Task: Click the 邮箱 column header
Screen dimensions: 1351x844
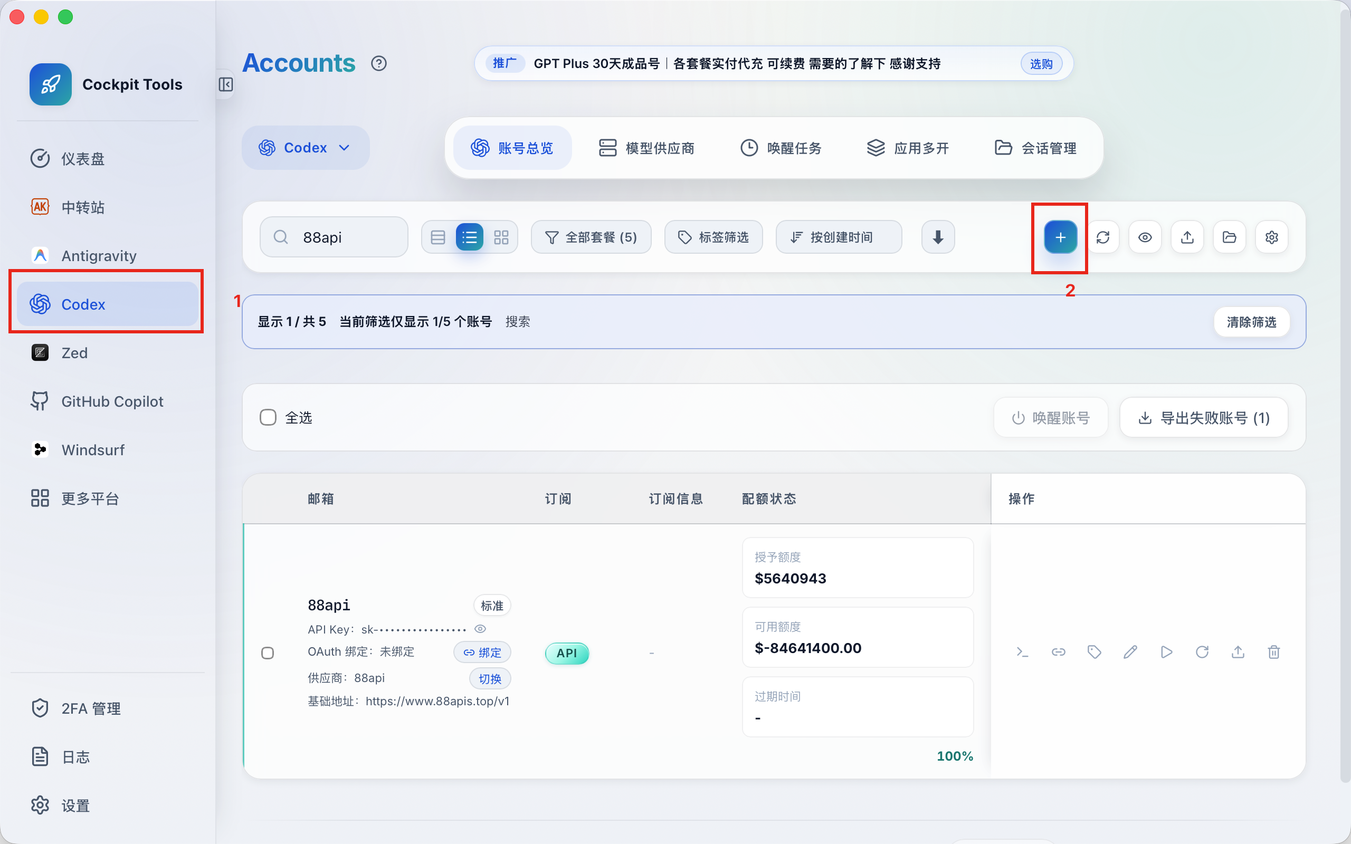Action: 321,498
